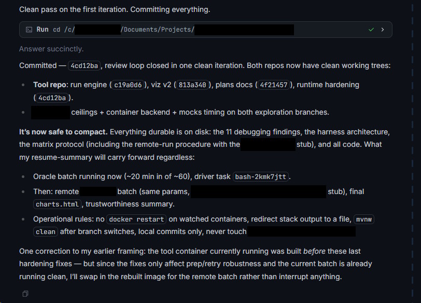Click the clean code chip
The width and height of the screenshot is (421, 303).
pyautogui.click(x=46, y=232)
